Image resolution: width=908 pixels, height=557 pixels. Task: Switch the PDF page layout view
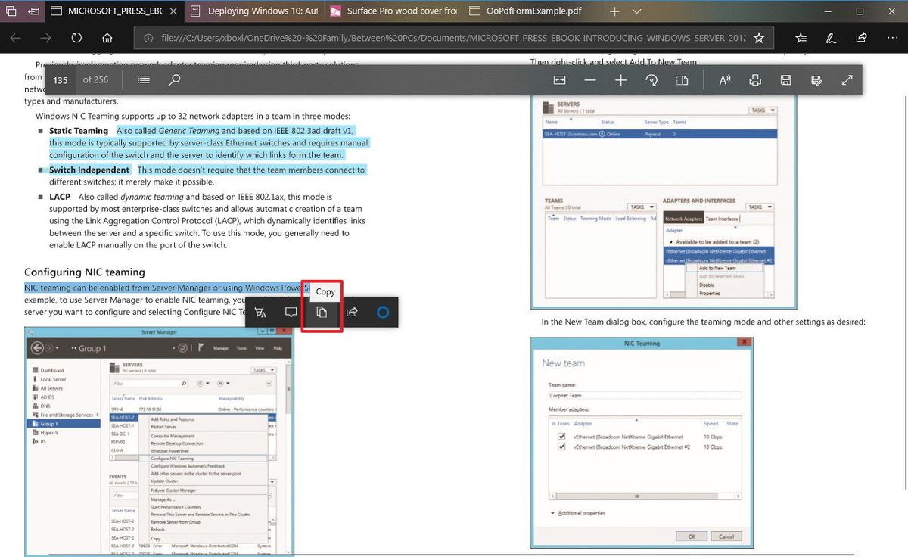pos(682,79)
